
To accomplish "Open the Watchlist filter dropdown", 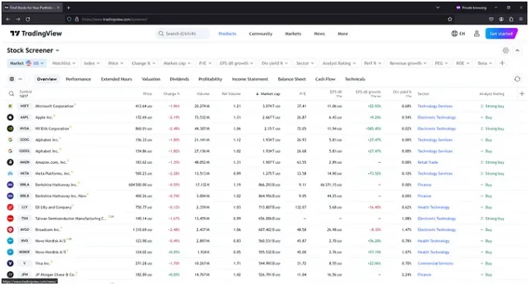I will coord(63,63).
